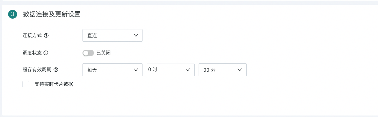This screenshot has height=117, width=378.
Task: Click the chevron arrow in 每天 dropdown
Action: [136, 70]
